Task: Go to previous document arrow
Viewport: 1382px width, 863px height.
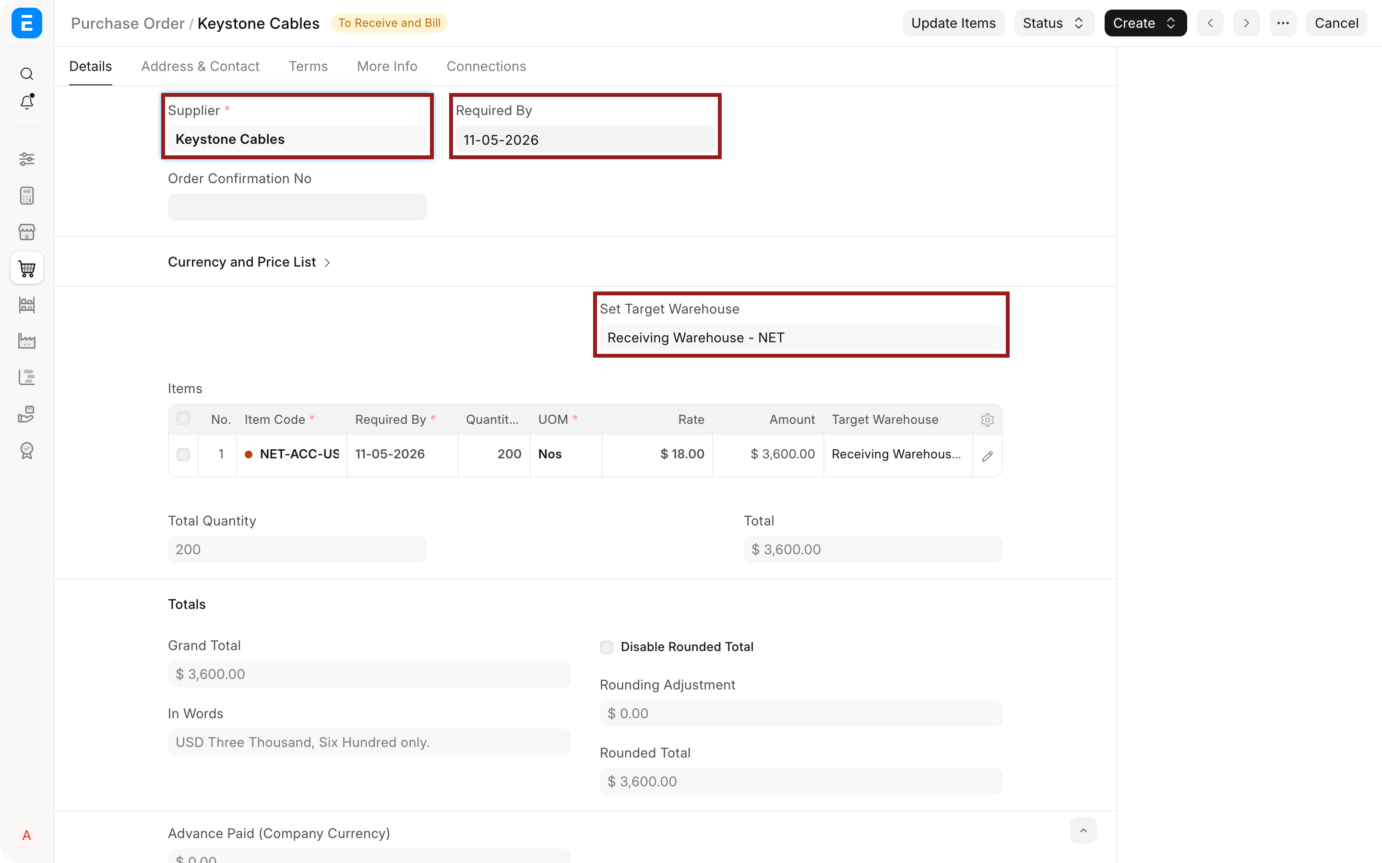Action: point(1210,23)
